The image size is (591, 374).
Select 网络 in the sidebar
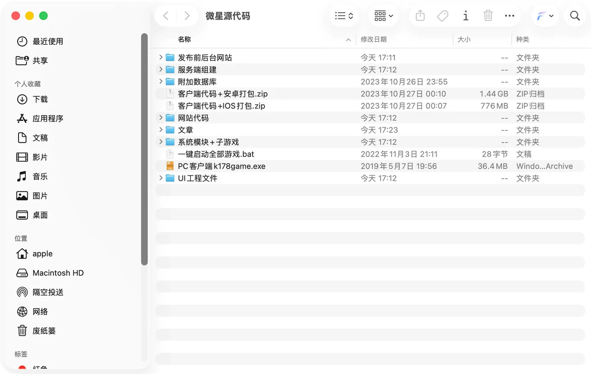coord(32,312)
